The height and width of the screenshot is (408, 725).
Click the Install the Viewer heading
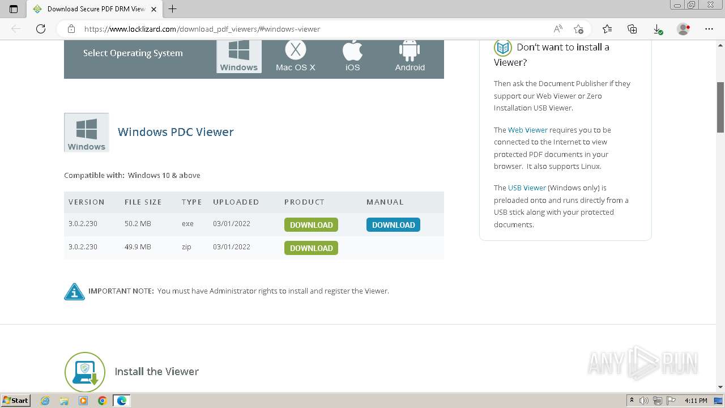[156, 372]
